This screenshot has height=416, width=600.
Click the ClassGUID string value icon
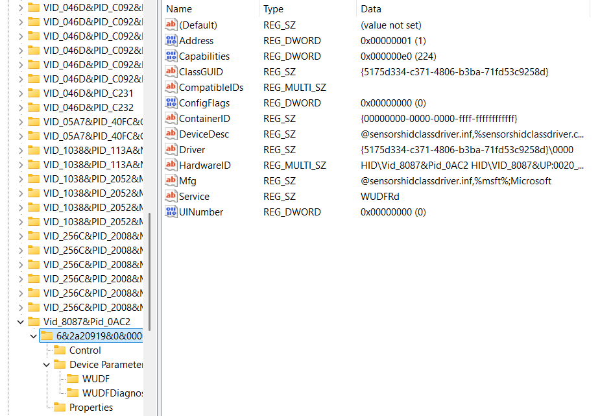coord(171,71)
